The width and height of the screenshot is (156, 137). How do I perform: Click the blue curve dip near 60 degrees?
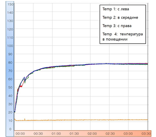(x=25, y=80)
